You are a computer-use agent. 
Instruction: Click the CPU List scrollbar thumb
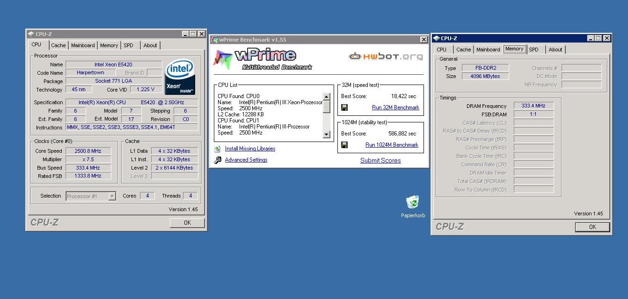point(327,107)
